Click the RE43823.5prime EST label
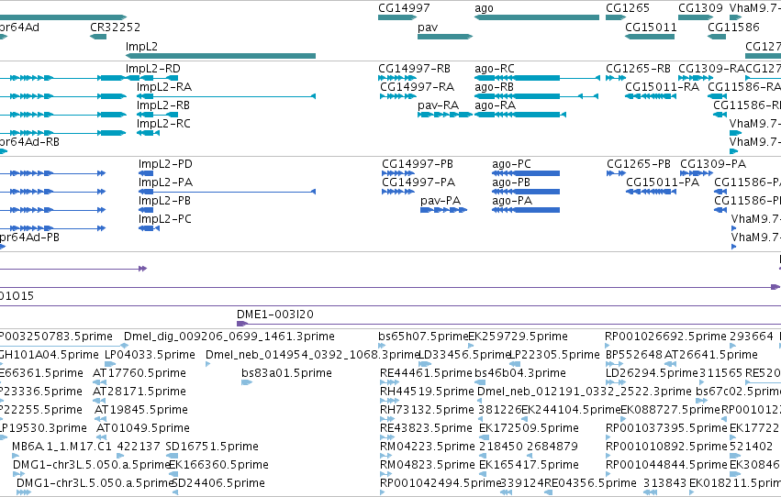 pos(426,429)
